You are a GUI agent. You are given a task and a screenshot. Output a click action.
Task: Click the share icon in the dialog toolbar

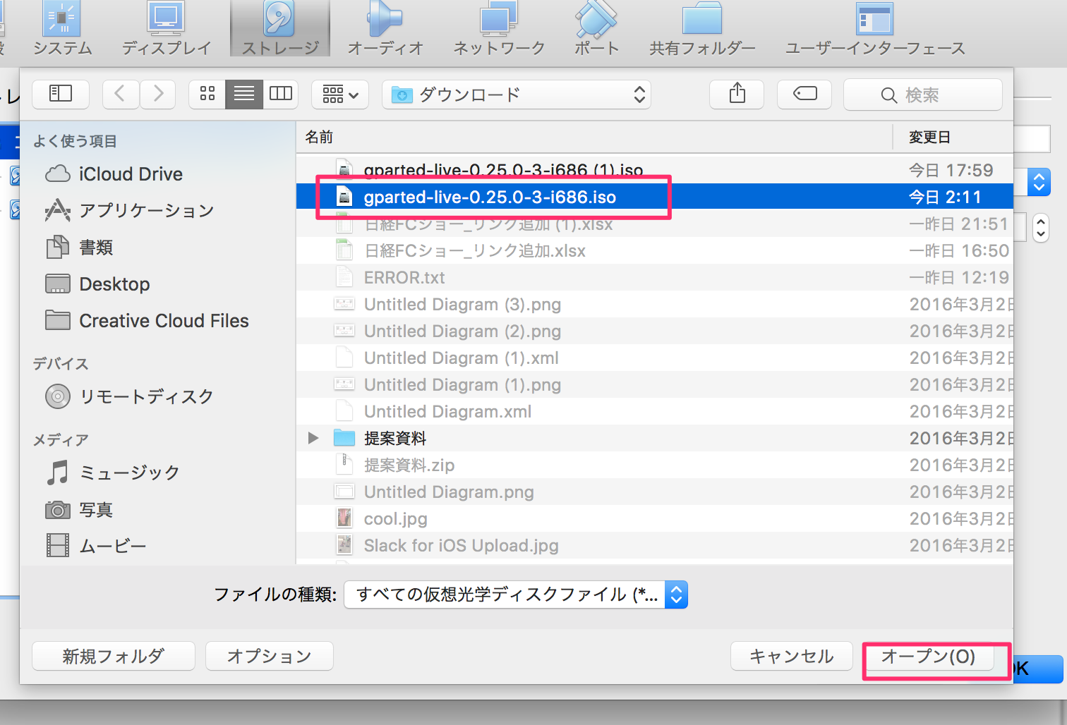click(x=736, y=94)
